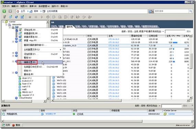Expand the 警报 submenu in context menu
The width and height of the screenshot is (196, 129).
[60, 58]
